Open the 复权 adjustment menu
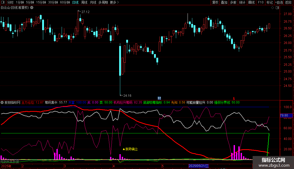Image resolution: width=294 pixels, height=169 pixels. pyautogui.click(x=215, y=2)
